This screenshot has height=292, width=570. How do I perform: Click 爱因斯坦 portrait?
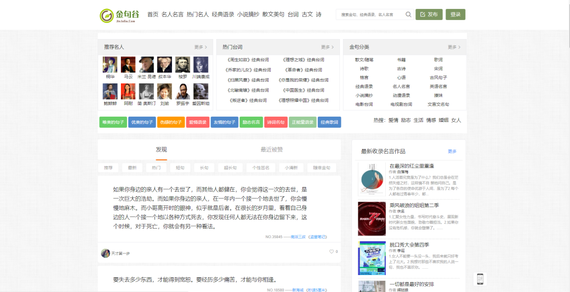click(201, 91)
